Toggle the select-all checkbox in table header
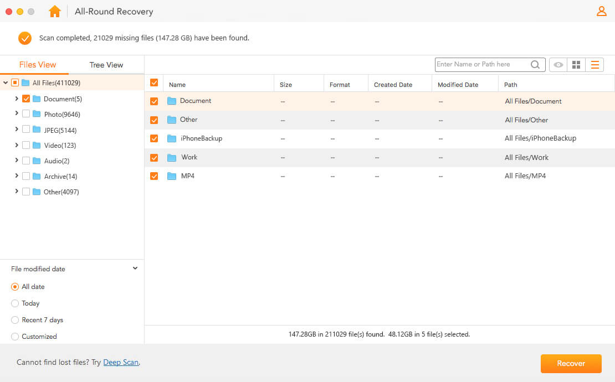The height and width of the screenshot is (382, 615). click(154, 82)
